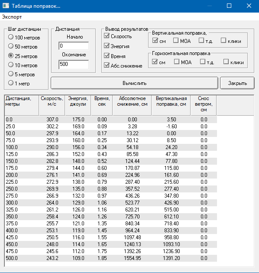
Task: Toggle the Энергия checkbox
Action: (107, 46)
